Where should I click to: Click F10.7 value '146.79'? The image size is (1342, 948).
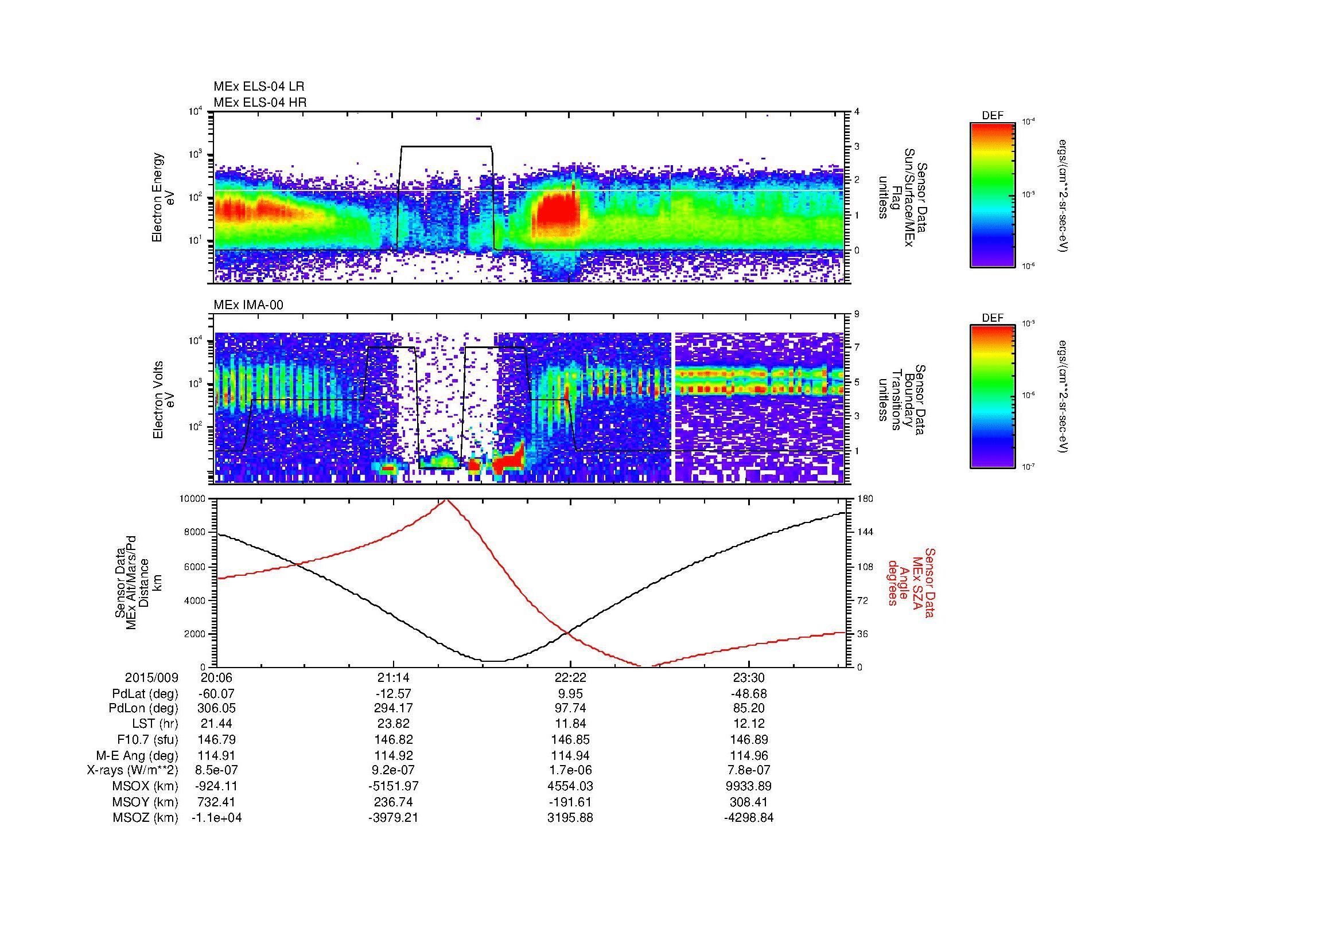point(217,740)
